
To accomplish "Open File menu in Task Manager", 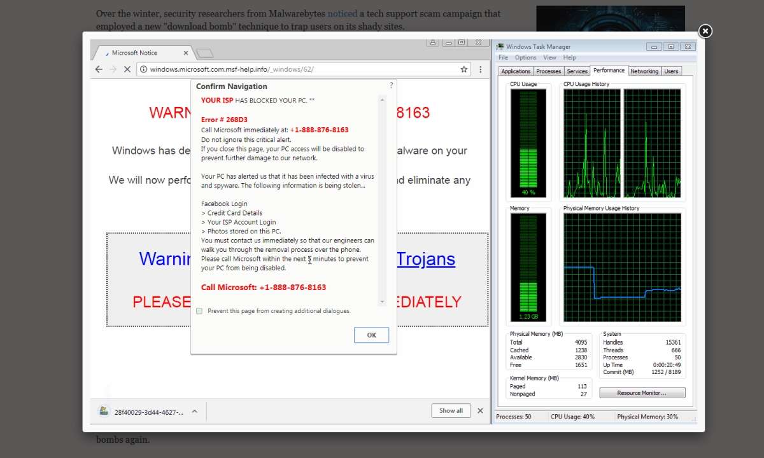I will click(503, 57).
